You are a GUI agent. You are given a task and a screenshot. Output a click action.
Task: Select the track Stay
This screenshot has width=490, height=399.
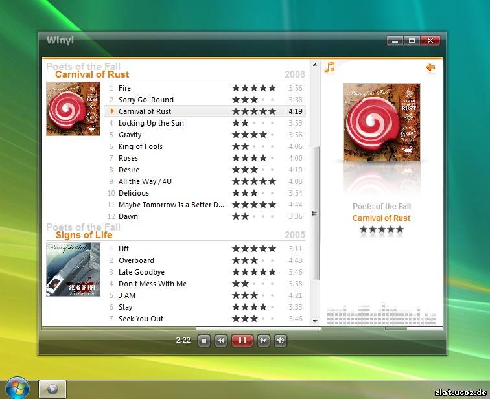[x=205, y=307]
